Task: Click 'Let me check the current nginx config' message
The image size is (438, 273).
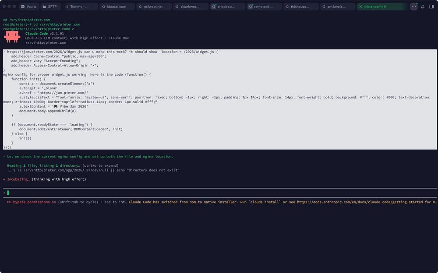Action: coord(90,156)
